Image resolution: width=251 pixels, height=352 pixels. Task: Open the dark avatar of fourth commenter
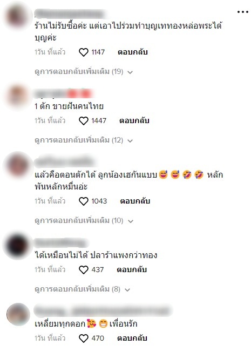point(18,245)
